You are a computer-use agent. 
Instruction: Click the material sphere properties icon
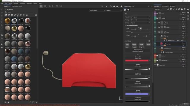coord(128,10)
